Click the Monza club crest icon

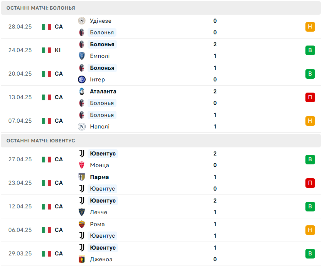pos(82,165)
